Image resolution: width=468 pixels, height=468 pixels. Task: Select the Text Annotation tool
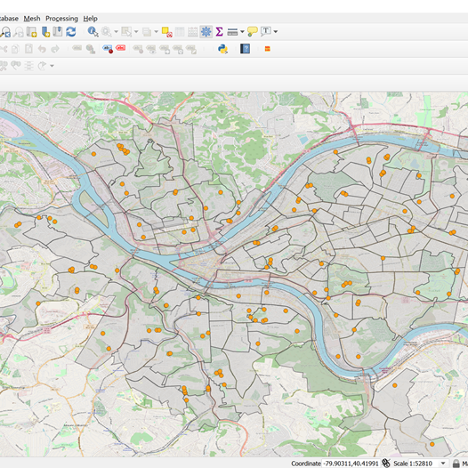[x=266, y=32]
